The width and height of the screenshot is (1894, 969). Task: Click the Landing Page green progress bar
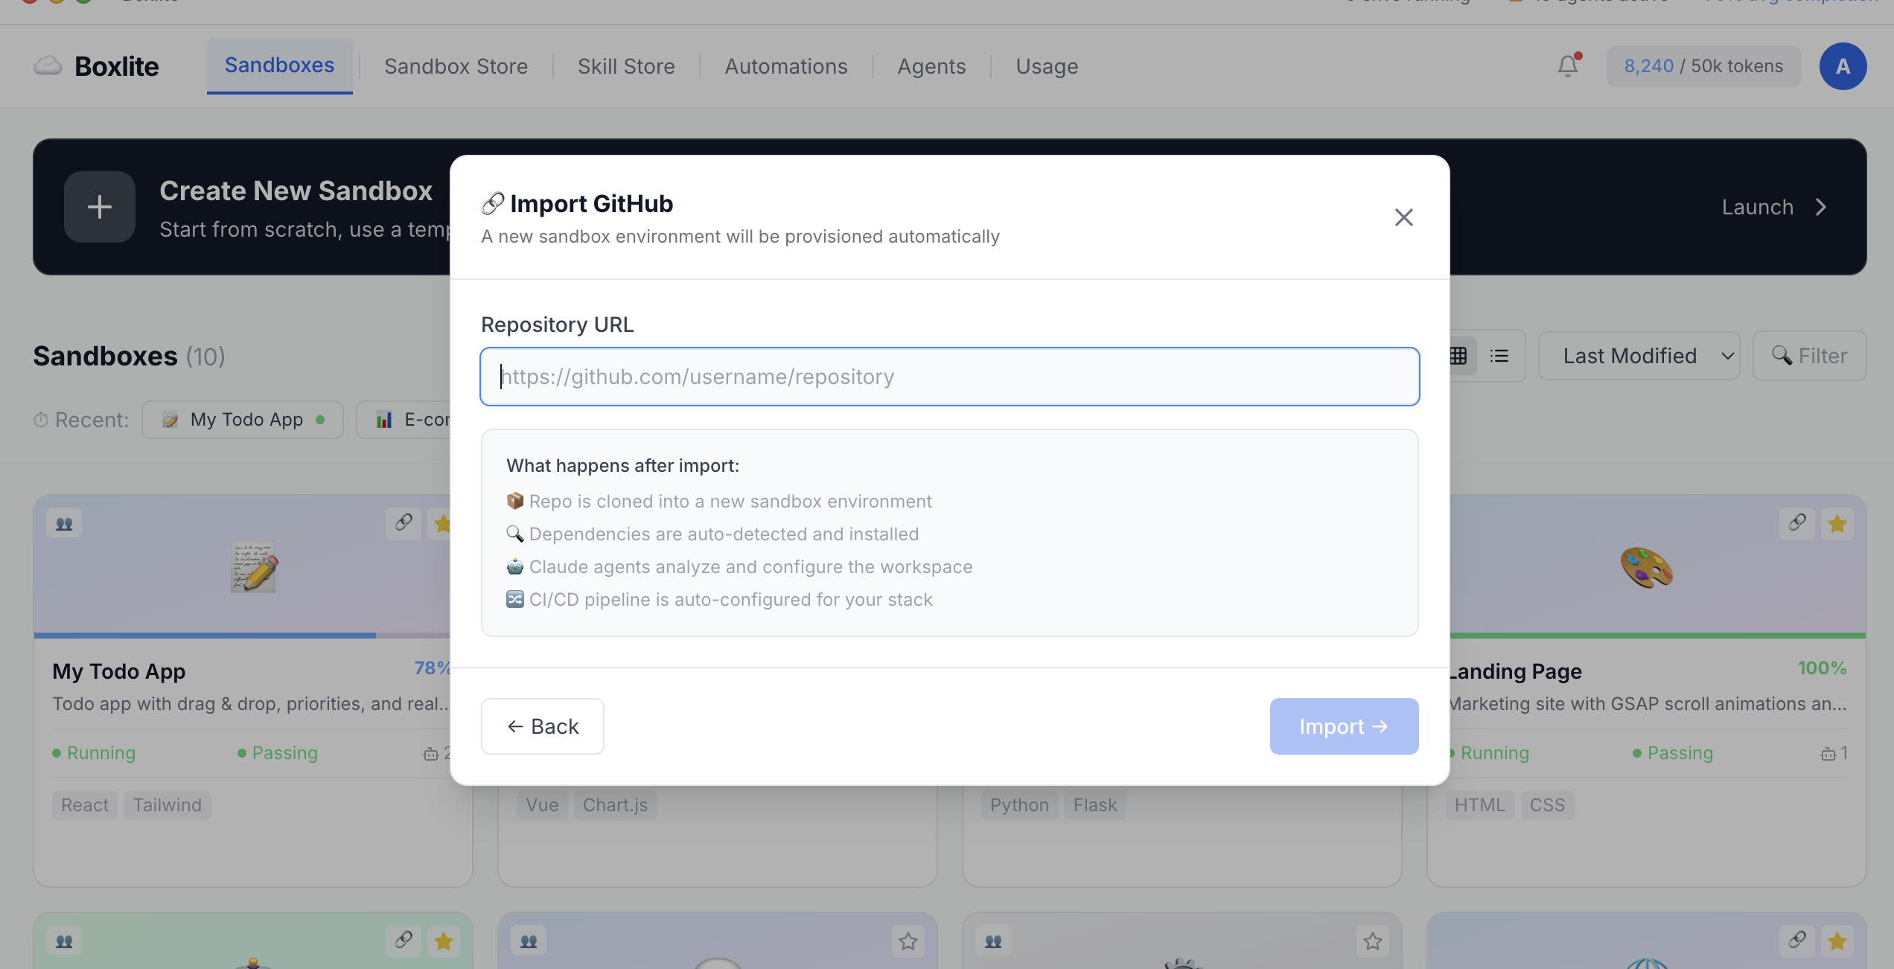[1658, 636]
